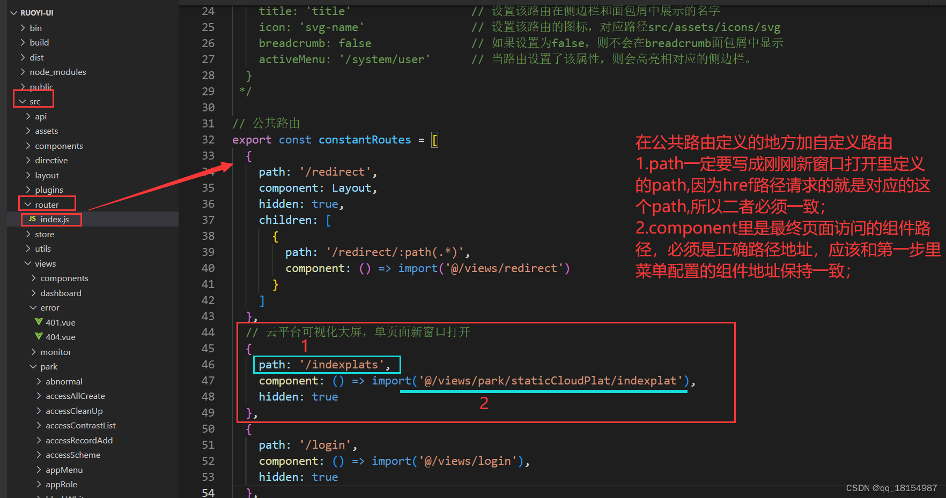Click the '/redirect/:path(.*)' string

395,252
